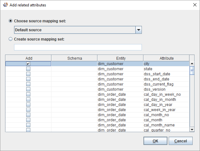The image size is (200, 151).
Task: Click the table's vertical scrollbar thumb
Action: pos(192,71)
